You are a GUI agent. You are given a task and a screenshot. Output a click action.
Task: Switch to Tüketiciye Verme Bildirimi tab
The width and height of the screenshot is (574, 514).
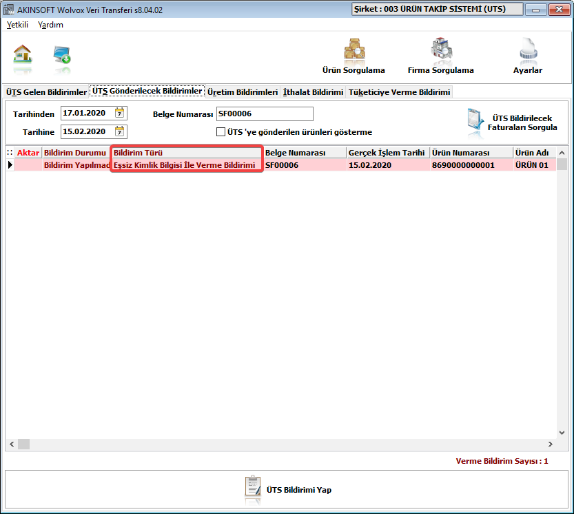click(x=400, y=92)
